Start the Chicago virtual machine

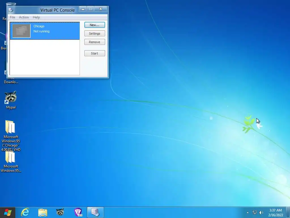coord(95,53)
